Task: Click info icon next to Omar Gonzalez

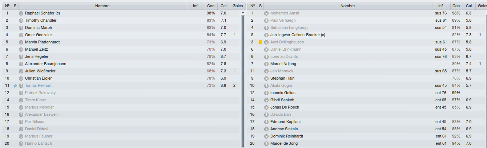Action: click(x=21, y=35)
